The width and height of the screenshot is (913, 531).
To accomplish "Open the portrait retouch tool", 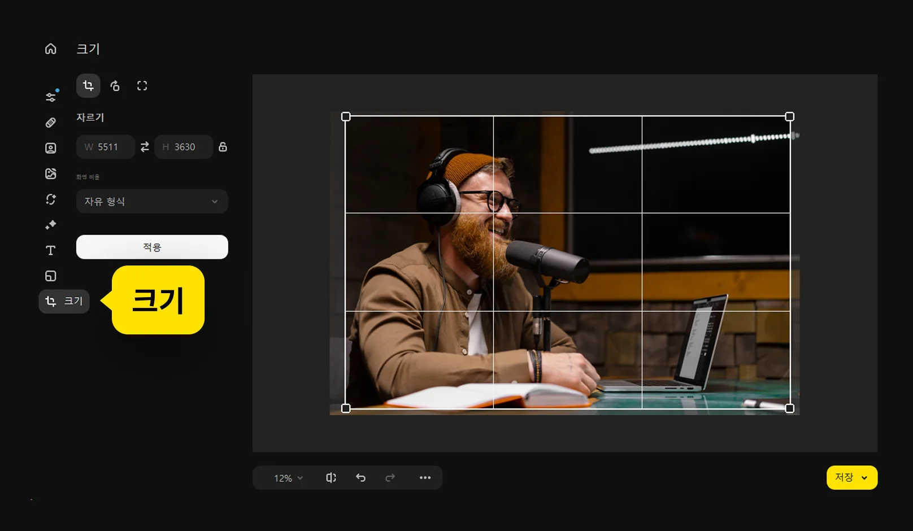I will (x=51, y=148).
